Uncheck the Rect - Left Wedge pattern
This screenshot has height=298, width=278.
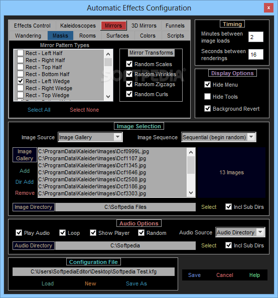point(21,81)
